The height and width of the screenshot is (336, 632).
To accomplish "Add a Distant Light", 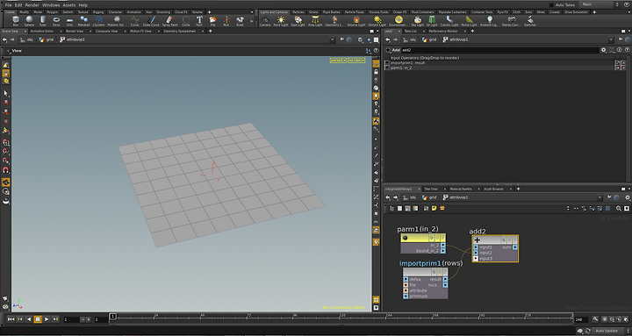I will (x=377, y=20).
